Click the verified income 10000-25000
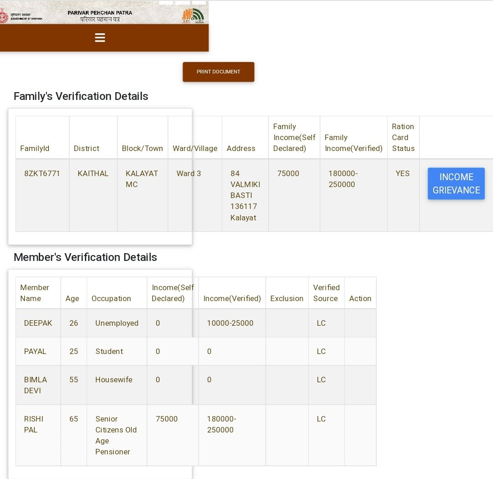 tap(230, 323)
